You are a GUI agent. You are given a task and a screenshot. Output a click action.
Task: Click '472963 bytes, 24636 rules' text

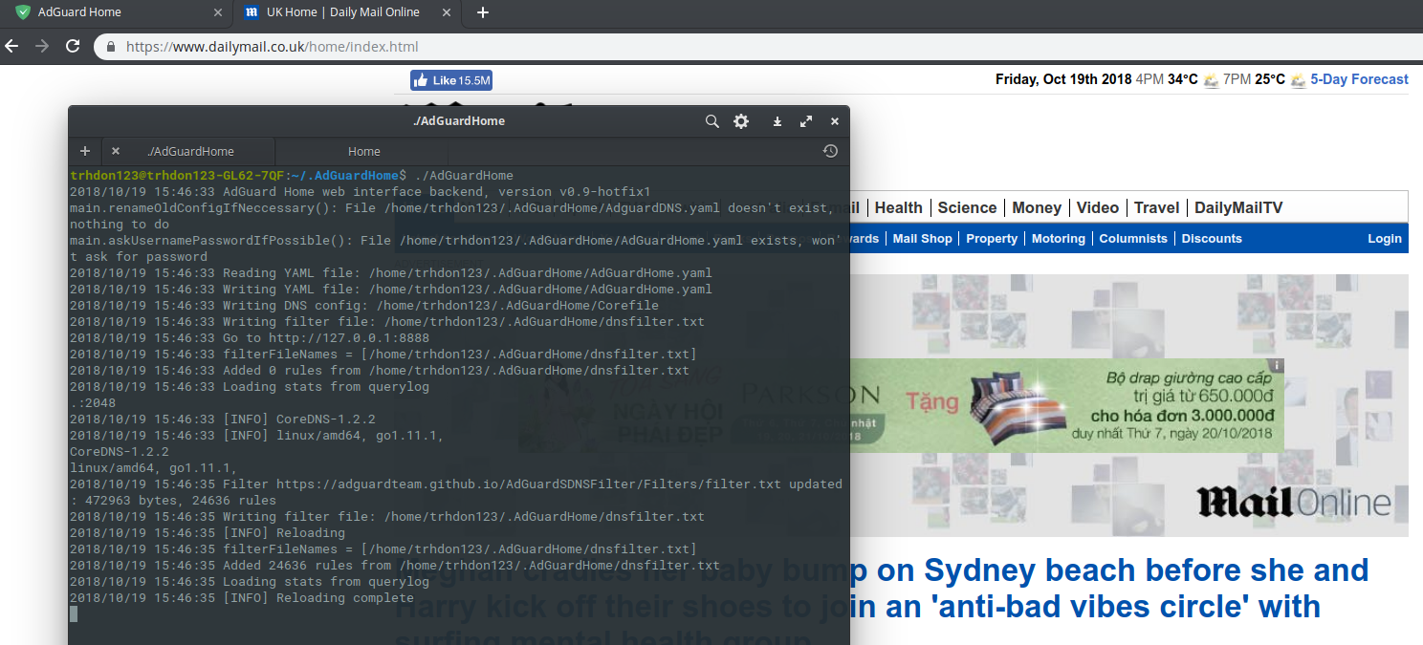(x=181, y=500)
